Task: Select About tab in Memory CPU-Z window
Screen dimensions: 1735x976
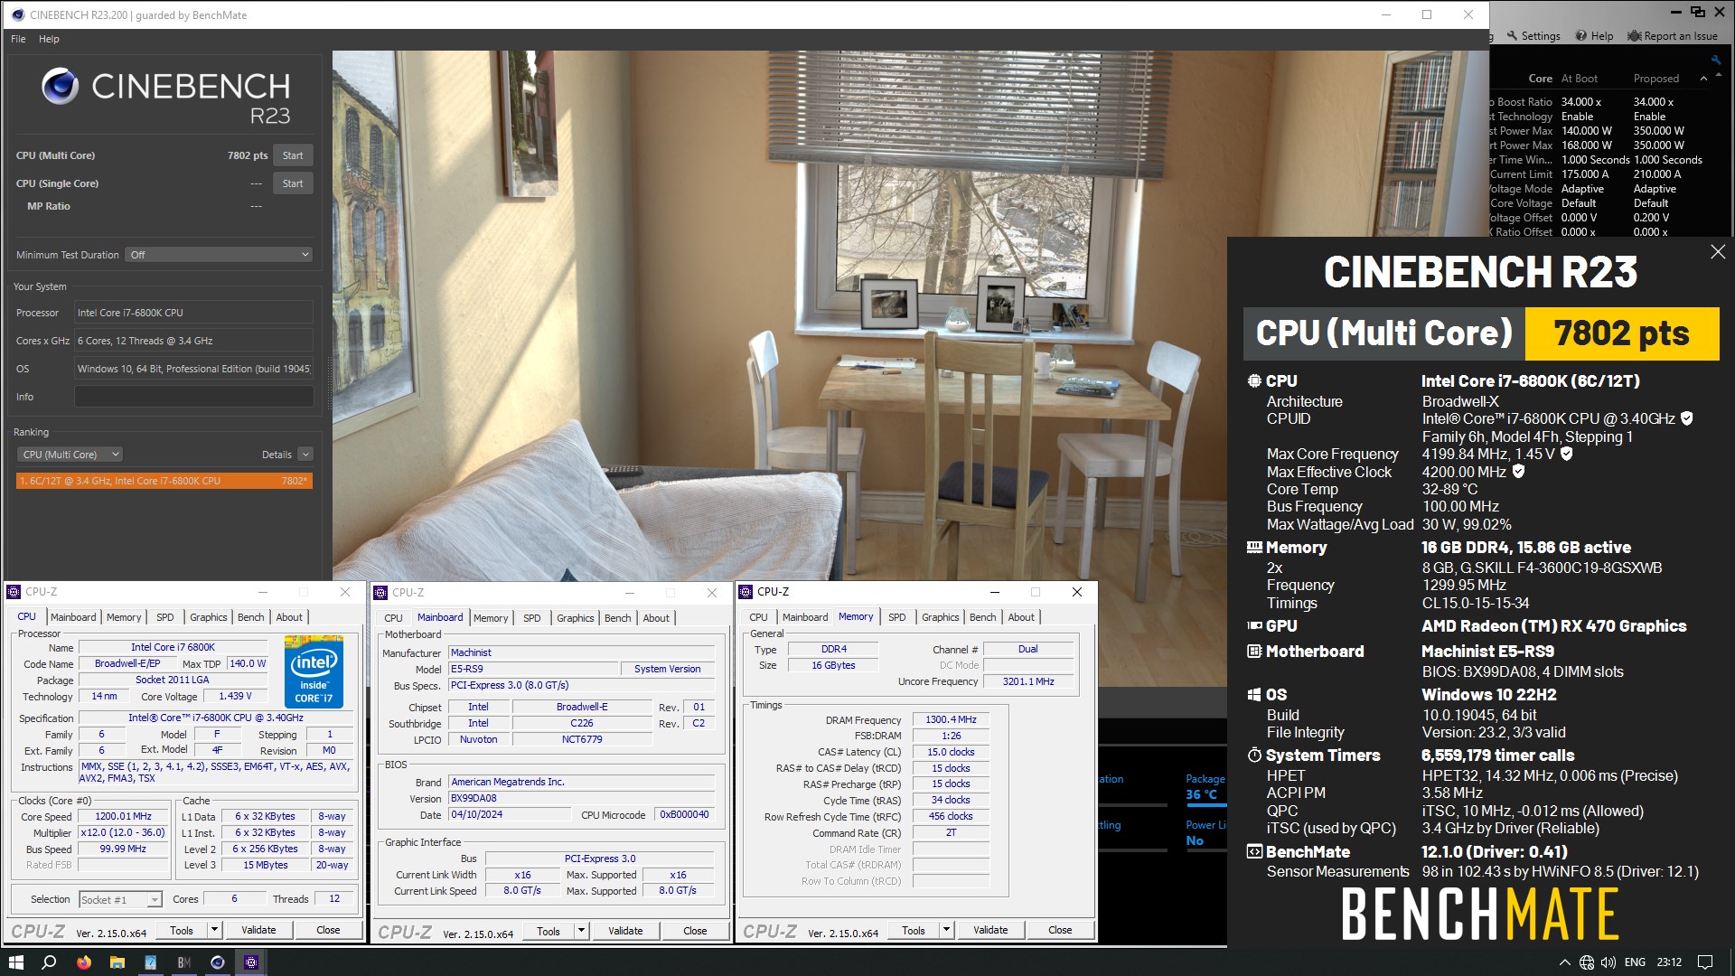Action: click(x=1021, y=617)
